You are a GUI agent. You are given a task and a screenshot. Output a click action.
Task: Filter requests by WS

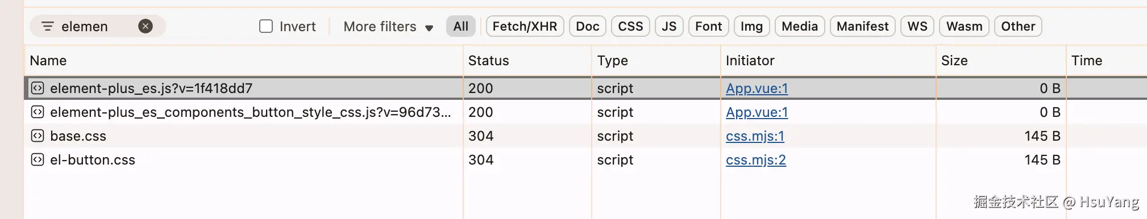(x=917, y=26)
